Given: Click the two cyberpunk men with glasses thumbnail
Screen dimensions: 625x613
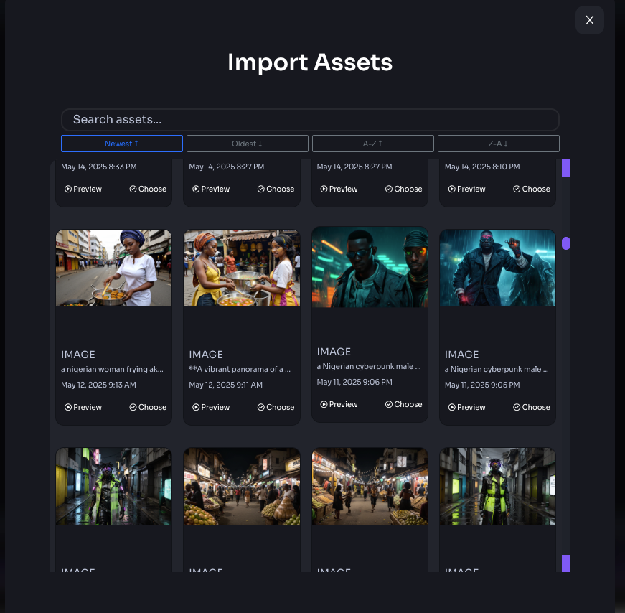Looking at the screenshot, I should [x=370, y=267].
